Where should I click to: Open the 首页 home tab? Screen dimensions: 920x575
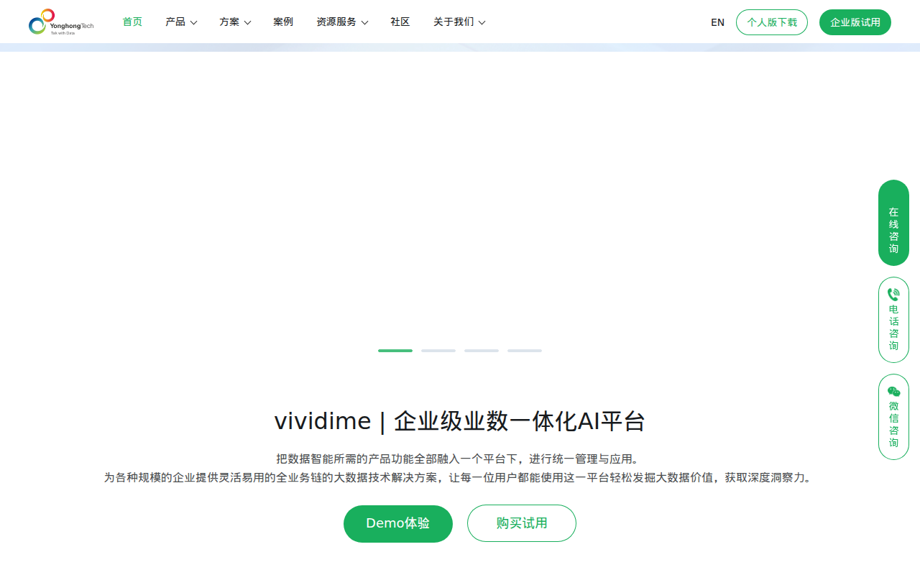point(132,22)
